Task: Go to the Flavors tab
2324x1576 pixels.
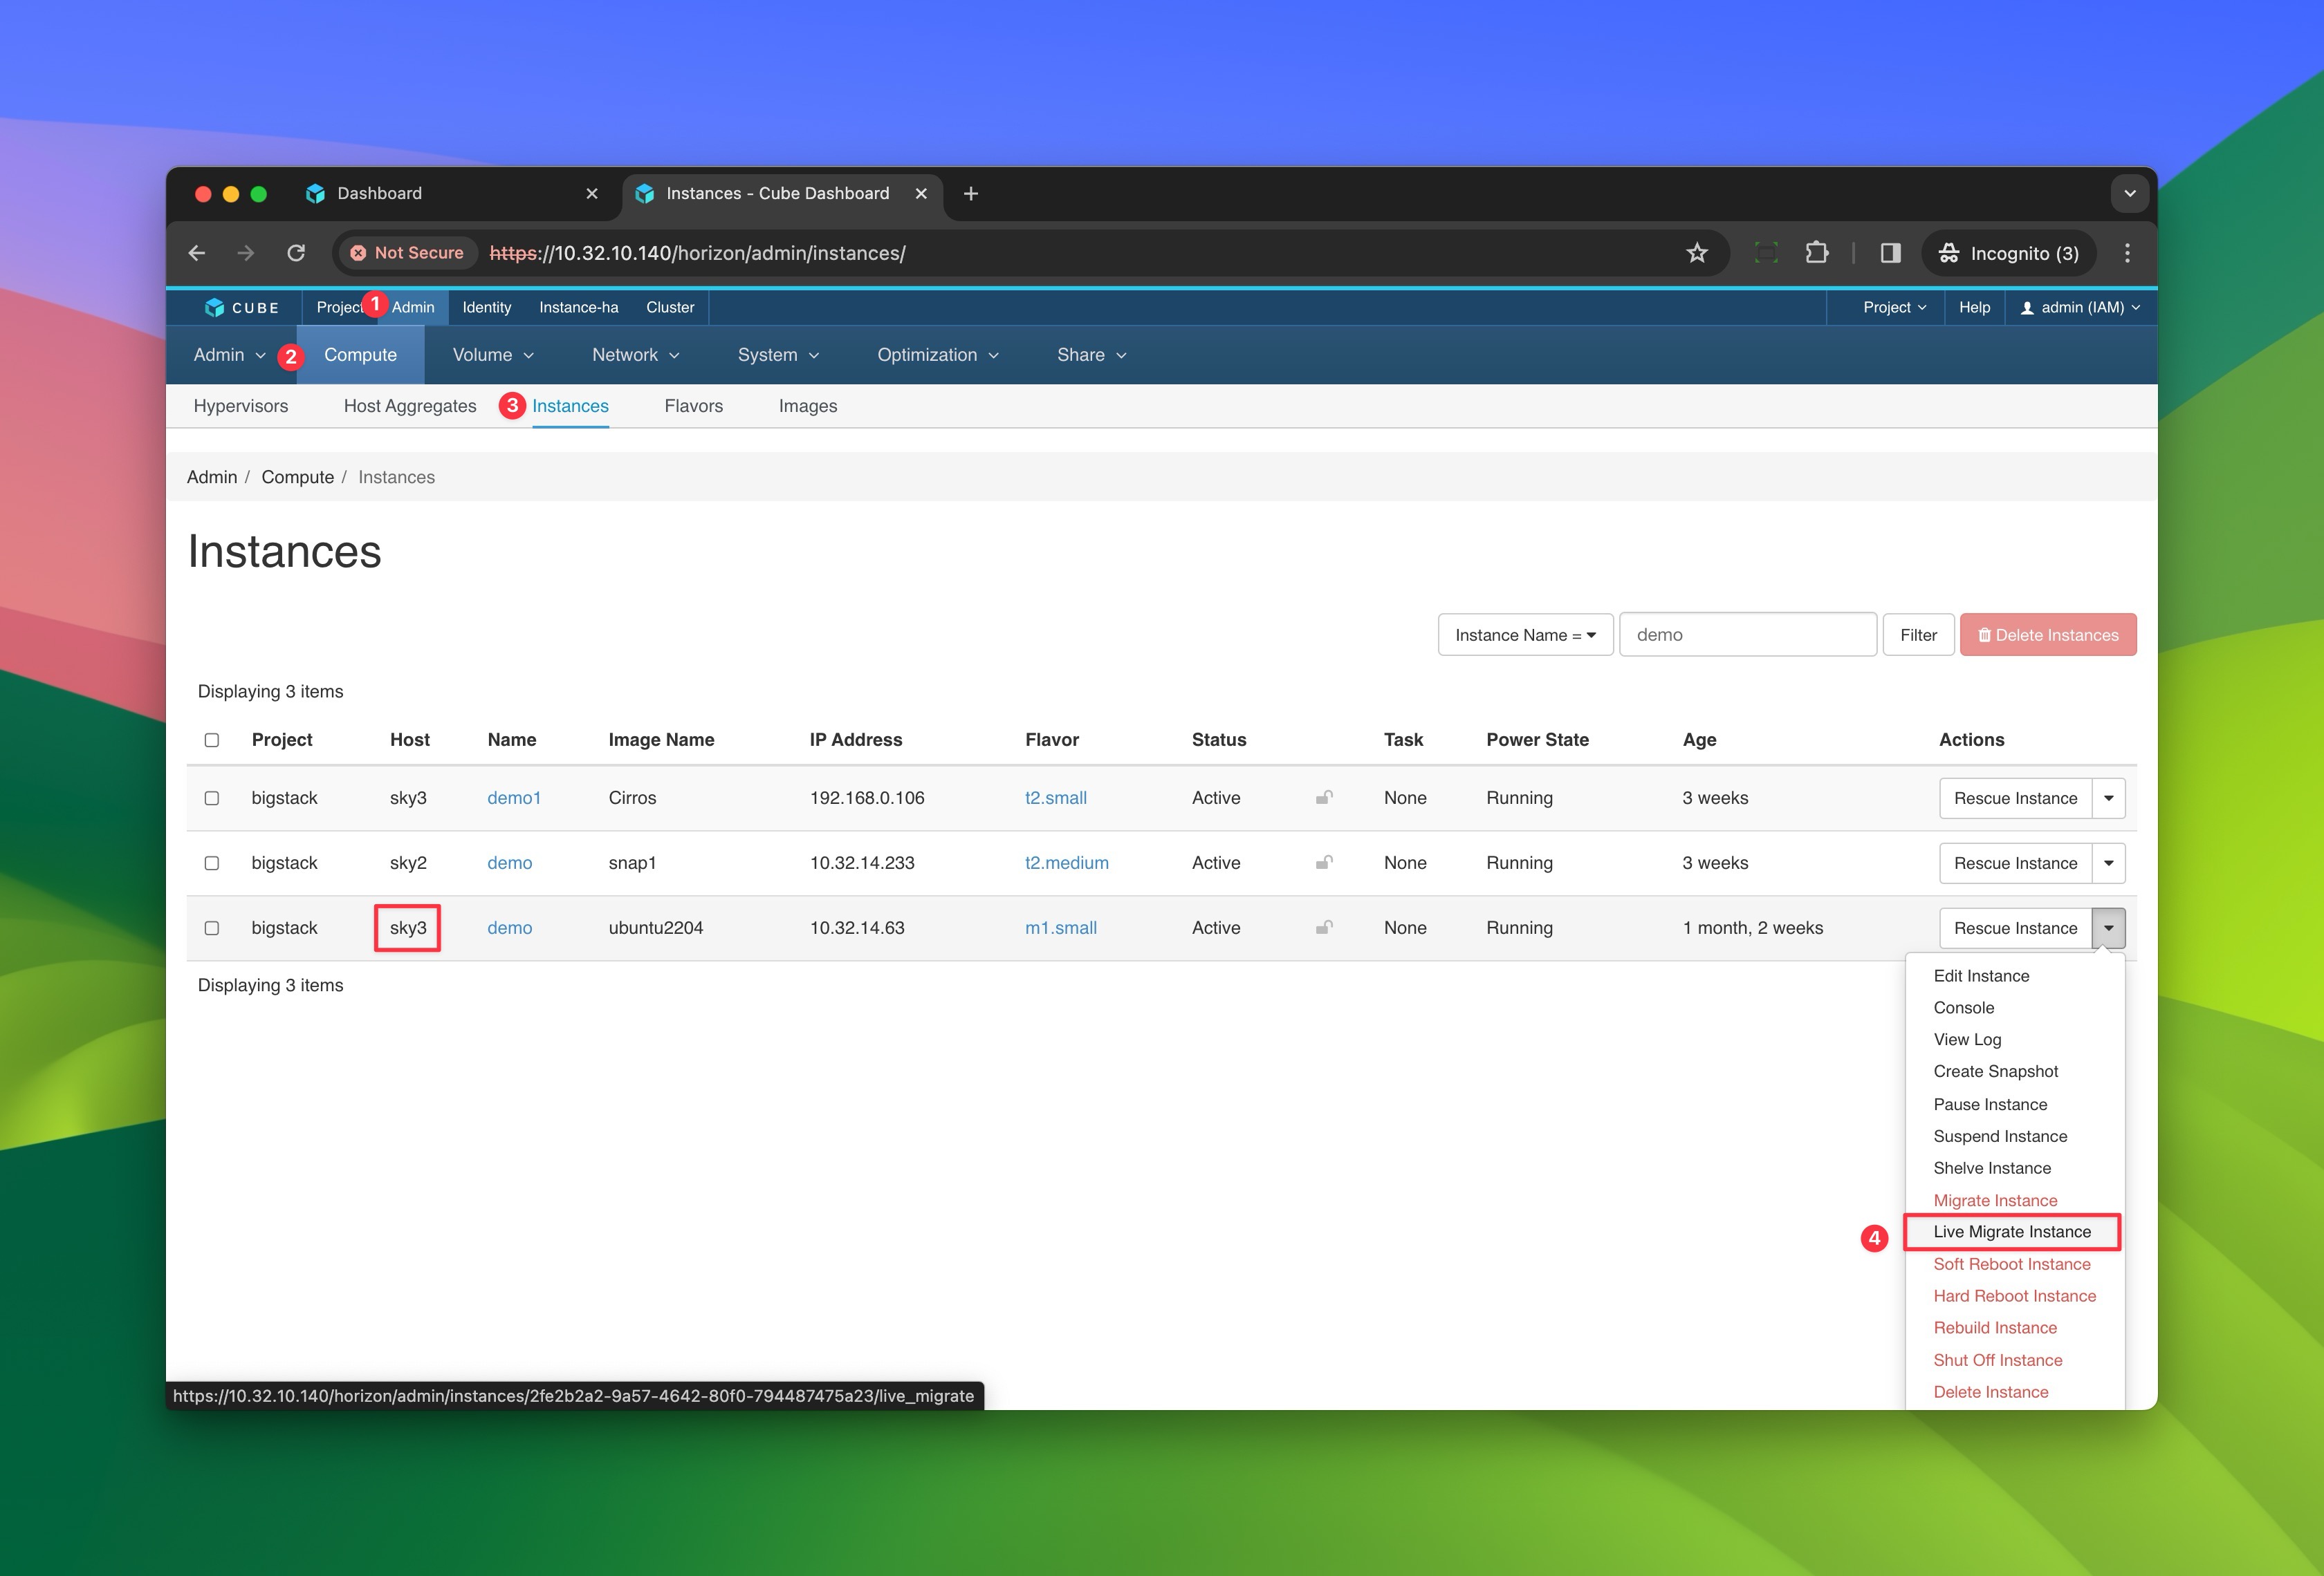Action: 694,406
